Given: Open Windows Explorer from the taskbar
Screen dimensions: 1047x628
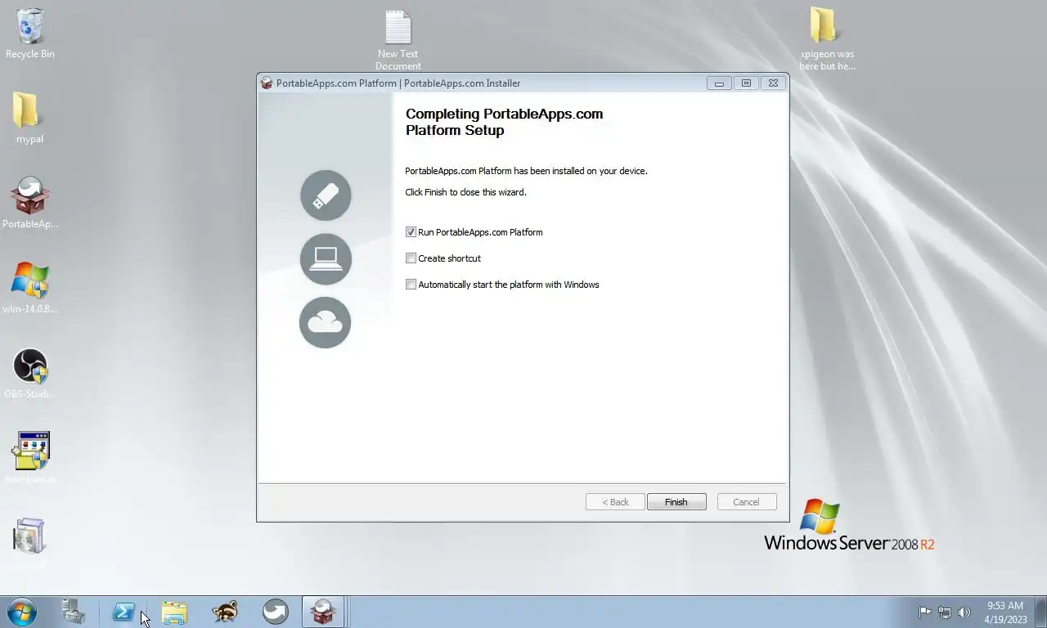Looking at the screenshot, I should point(174,612).
